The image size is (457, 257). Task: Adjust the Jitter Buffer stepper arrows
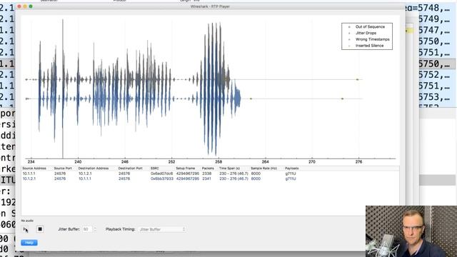click(95, 229)
